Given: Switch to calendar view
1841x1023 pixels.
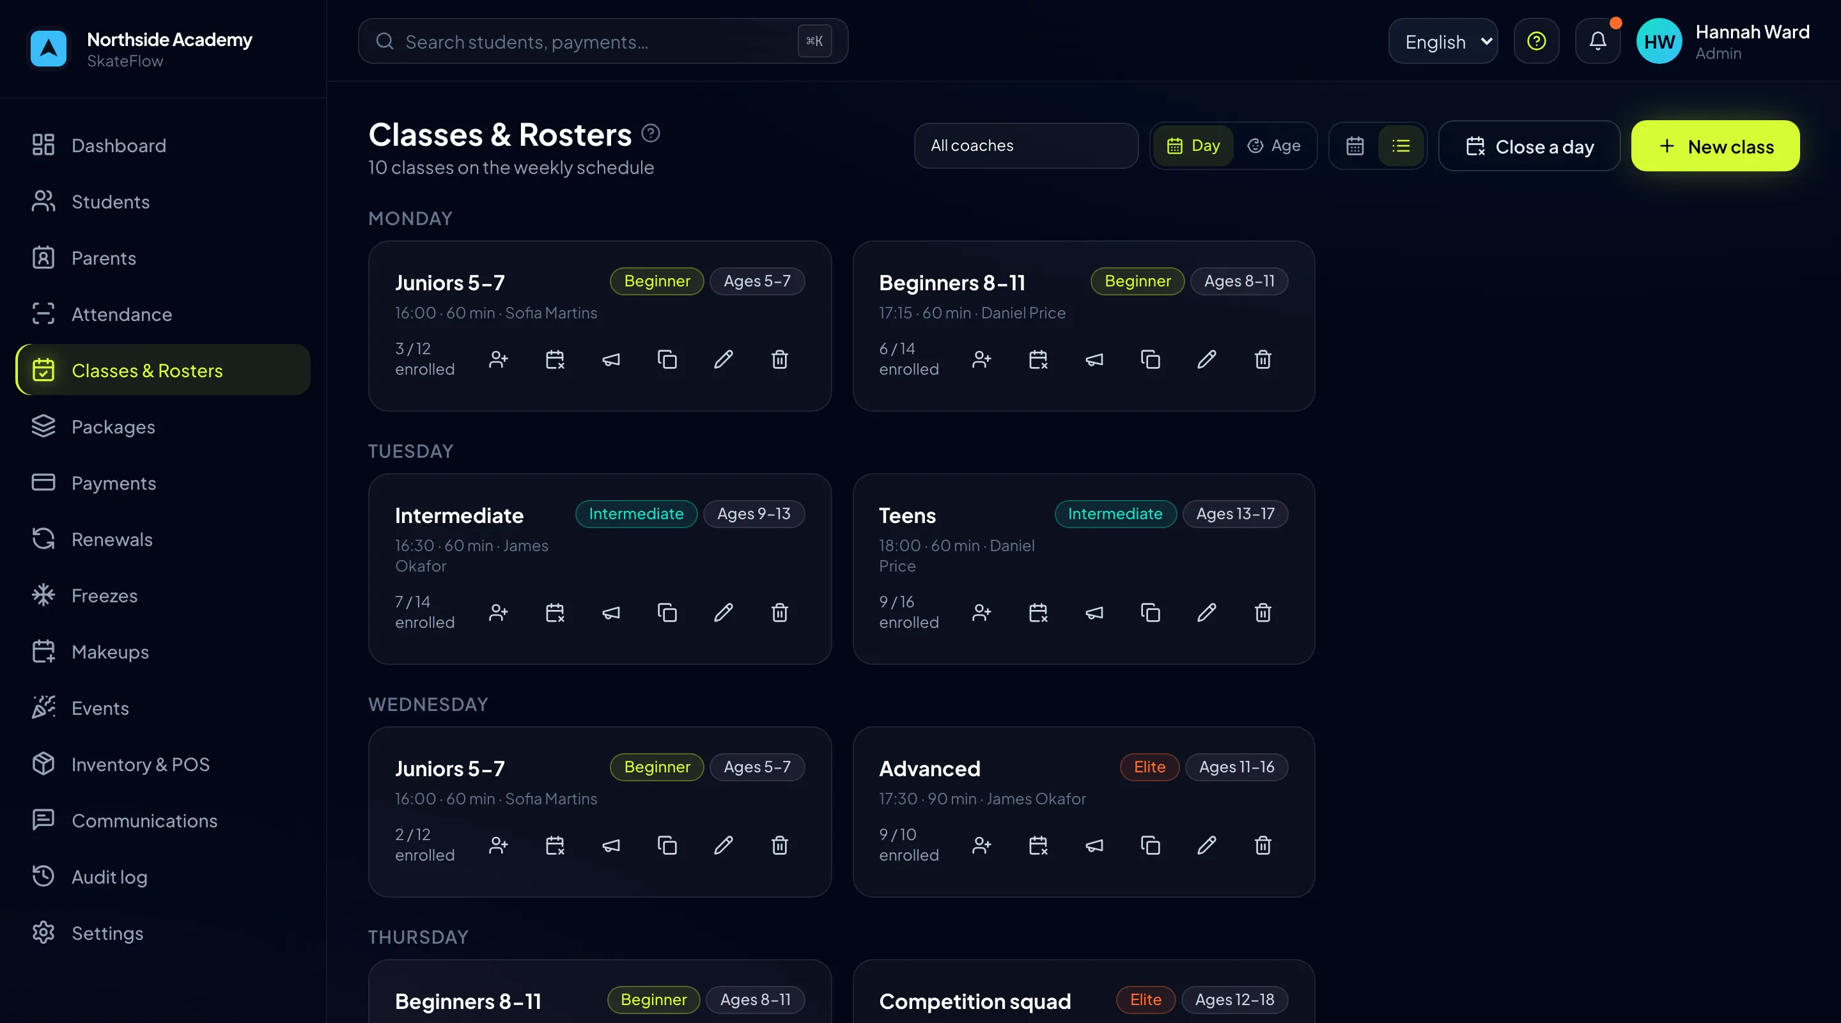Looking at the screenshot, I should click(1355, 146).
